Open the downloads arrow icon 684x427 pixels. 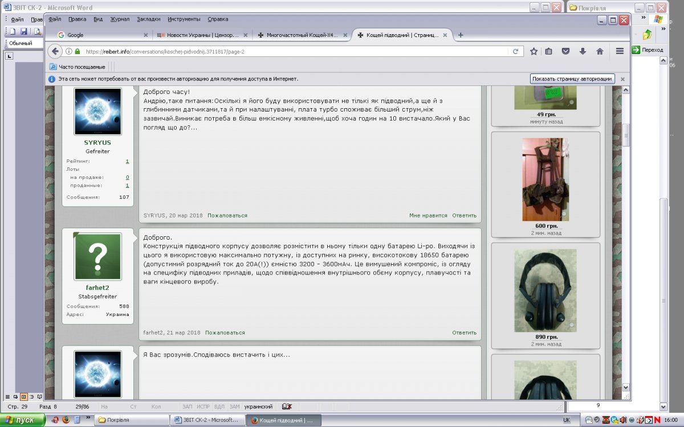[583, 51]
